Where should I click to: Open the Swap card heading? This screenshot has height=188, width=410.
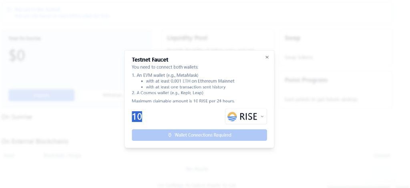click(292, 38)
